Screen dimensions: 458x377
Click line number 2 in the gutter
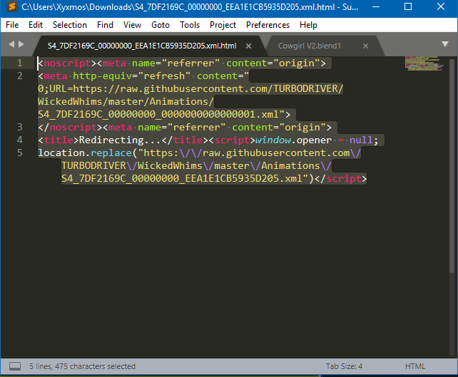point(19,76)
